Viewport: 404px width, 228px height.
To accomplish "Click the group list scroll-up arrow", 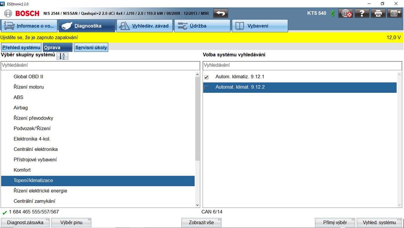I will [197, 74].
